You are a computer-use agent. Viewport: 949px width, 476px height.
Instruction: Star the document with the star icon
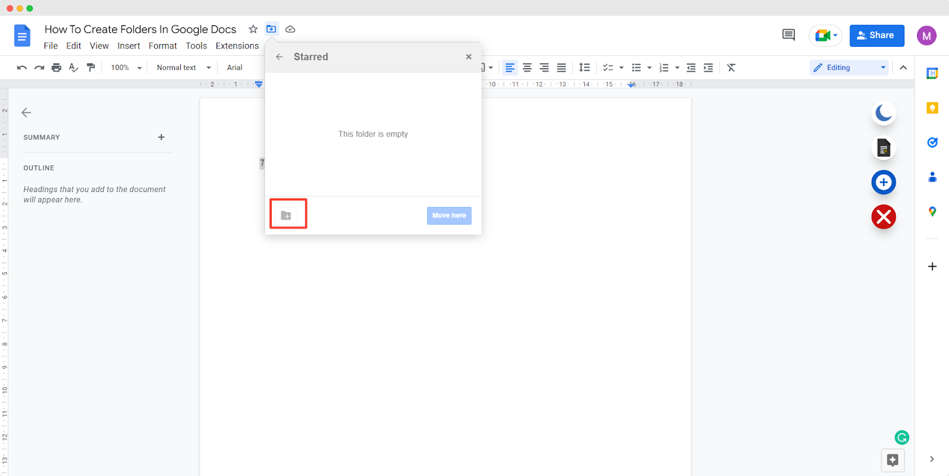pyautogui.click(x=253, y=29)
